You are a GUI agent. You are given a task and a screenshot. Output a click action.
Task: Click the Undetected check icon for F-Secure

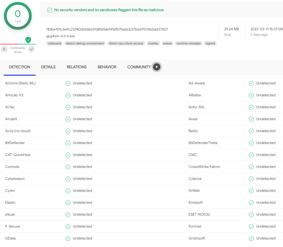(68, 226)
